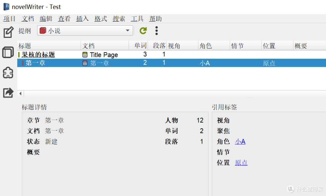Open the 插入 menu
Viewport: 326px width, 196px height.
click(82, 19)
